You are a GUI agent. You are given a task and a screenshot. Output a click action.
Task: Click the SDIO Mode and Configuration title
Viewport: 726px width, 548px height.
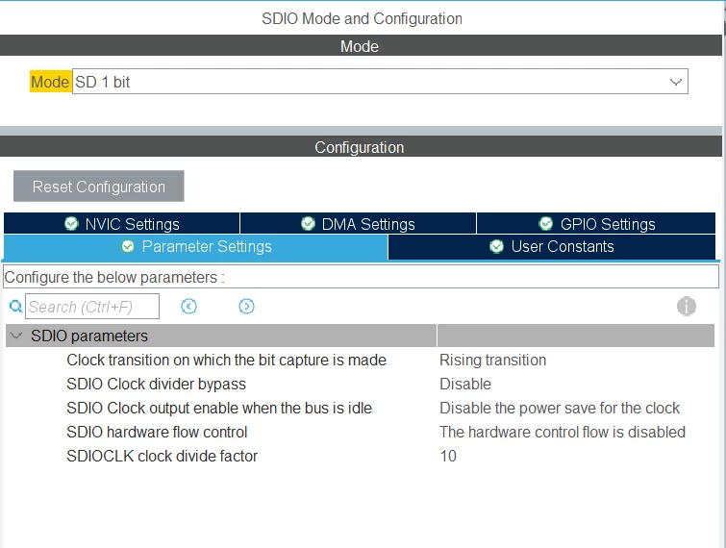click(x=363, y=18)
